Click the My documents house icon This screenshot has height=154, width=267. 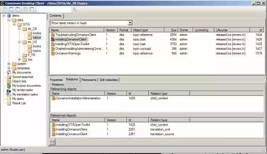(x=9, y=72)
